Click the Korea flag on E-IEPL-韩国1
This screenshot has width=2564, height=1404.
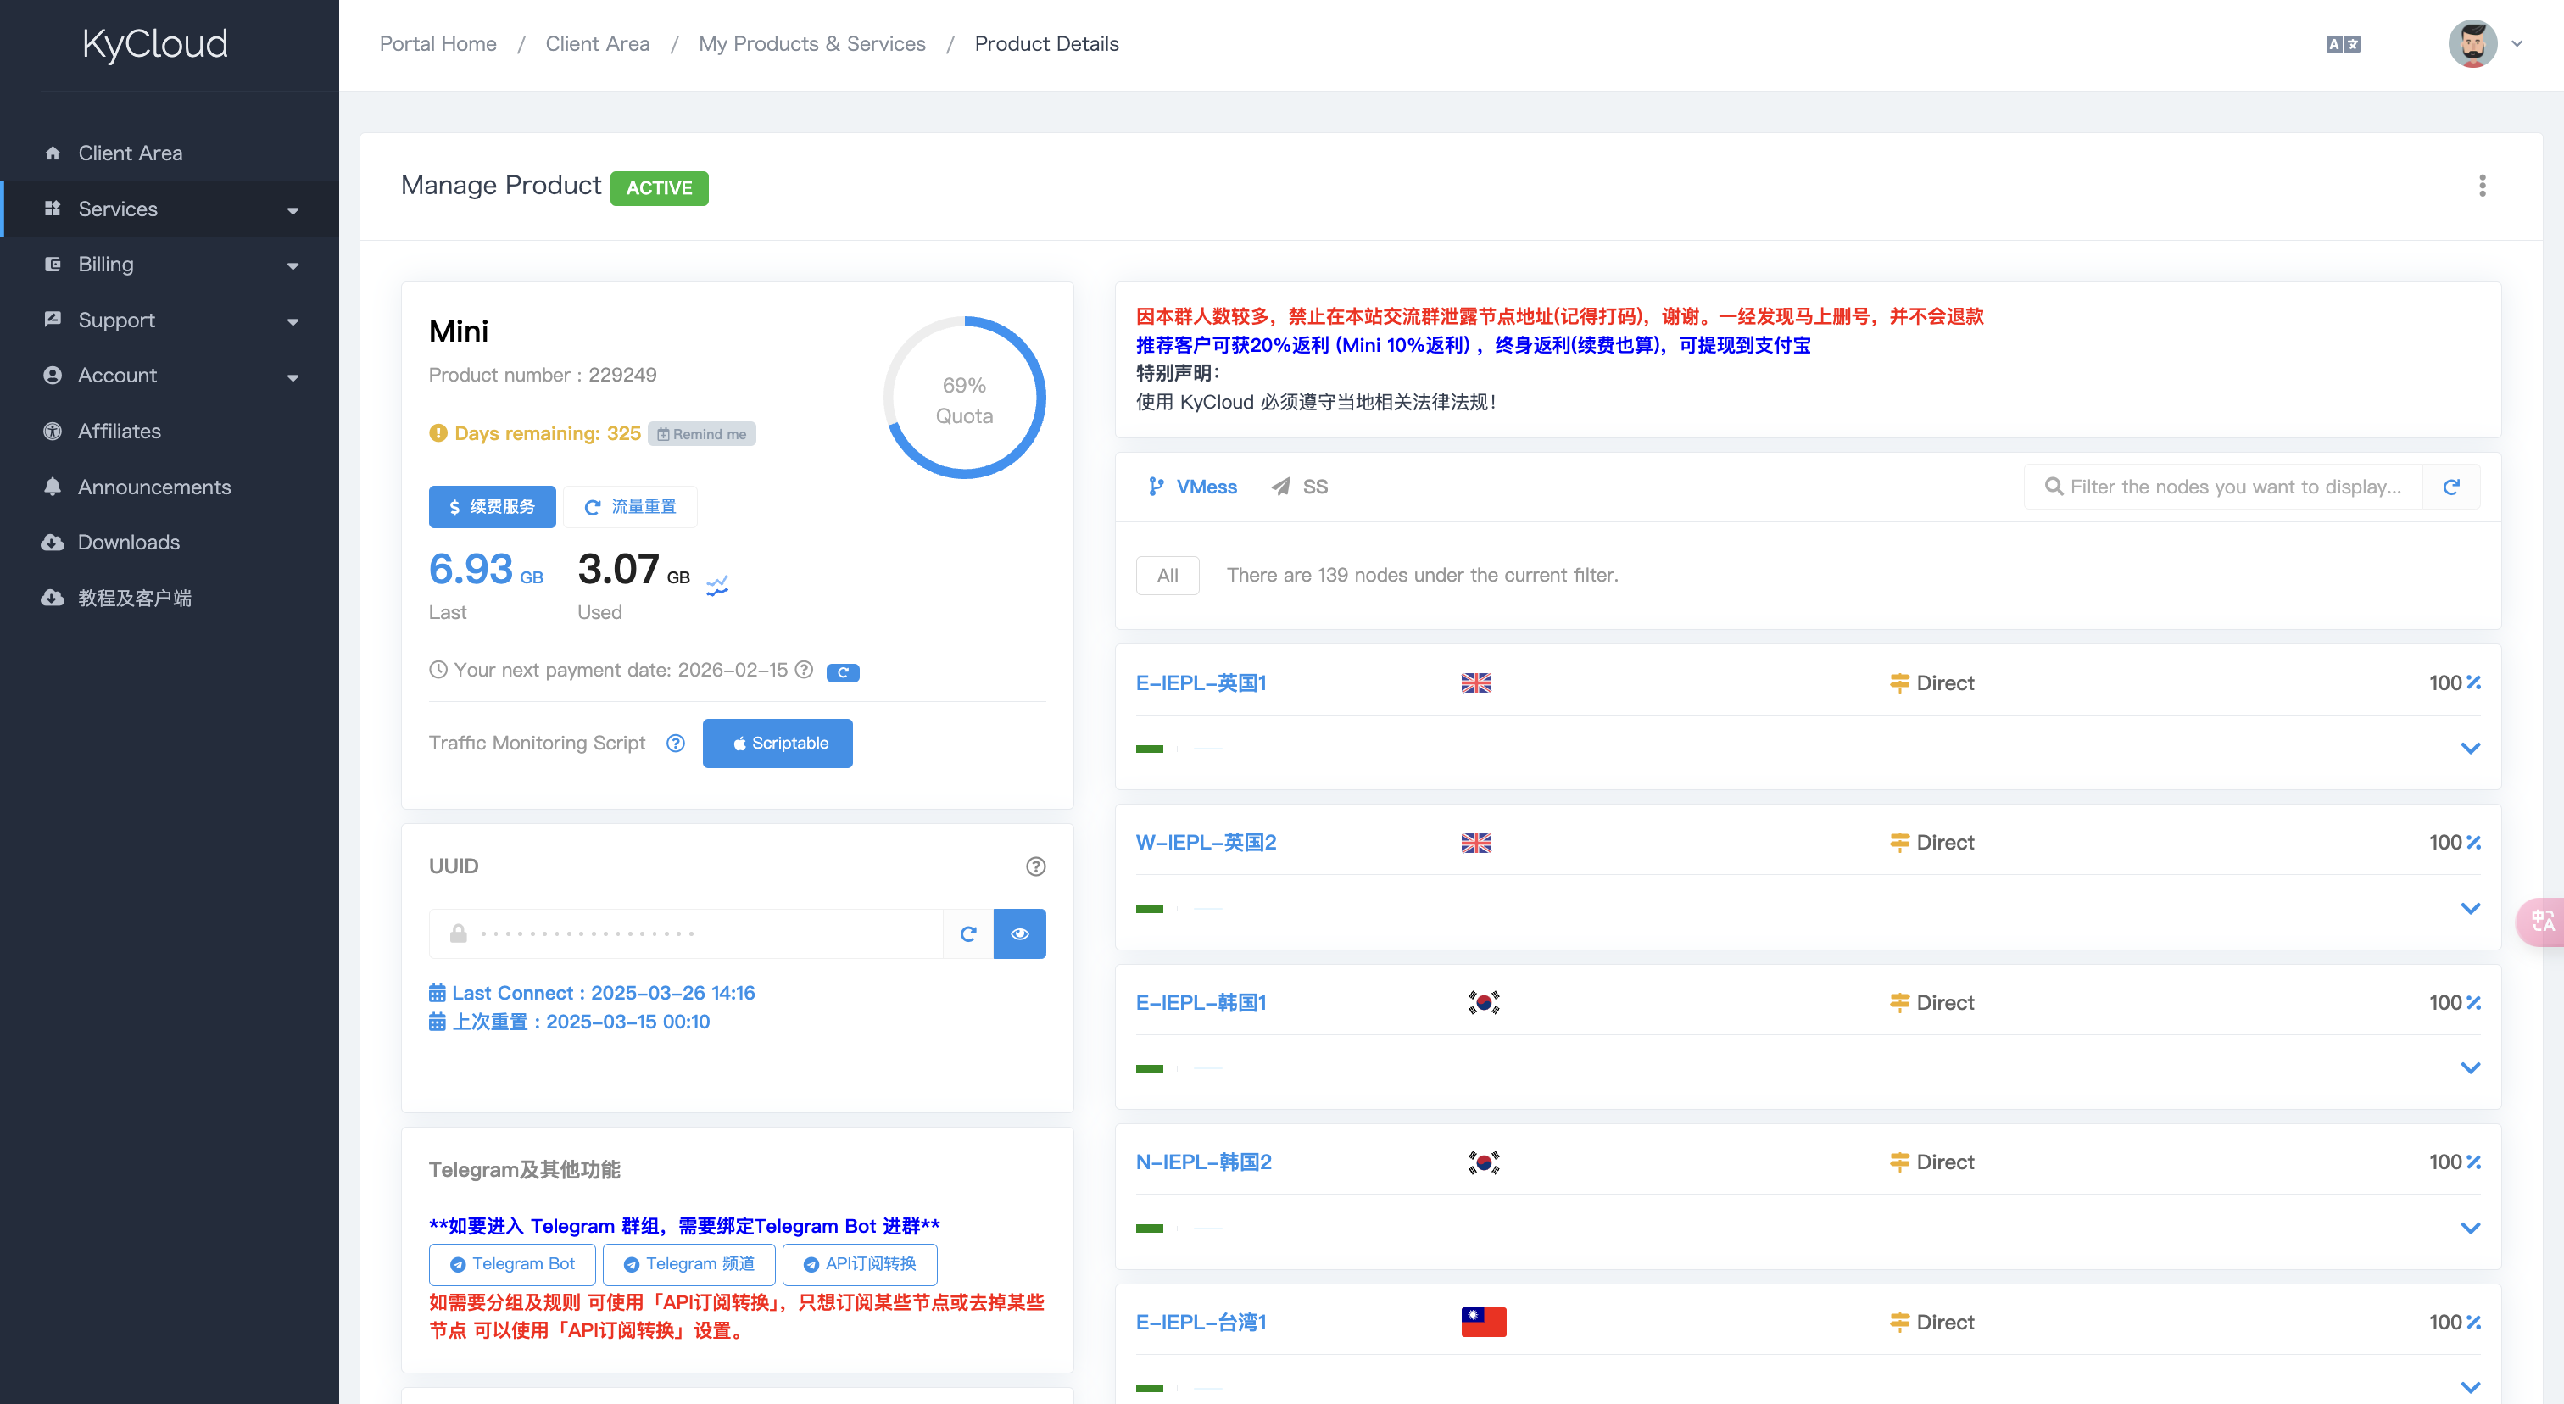1483,1002
